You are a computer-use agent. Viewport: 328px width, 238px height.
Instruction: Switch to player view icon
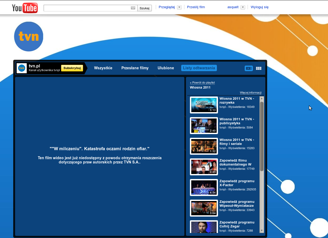click(x=249, y=68)
